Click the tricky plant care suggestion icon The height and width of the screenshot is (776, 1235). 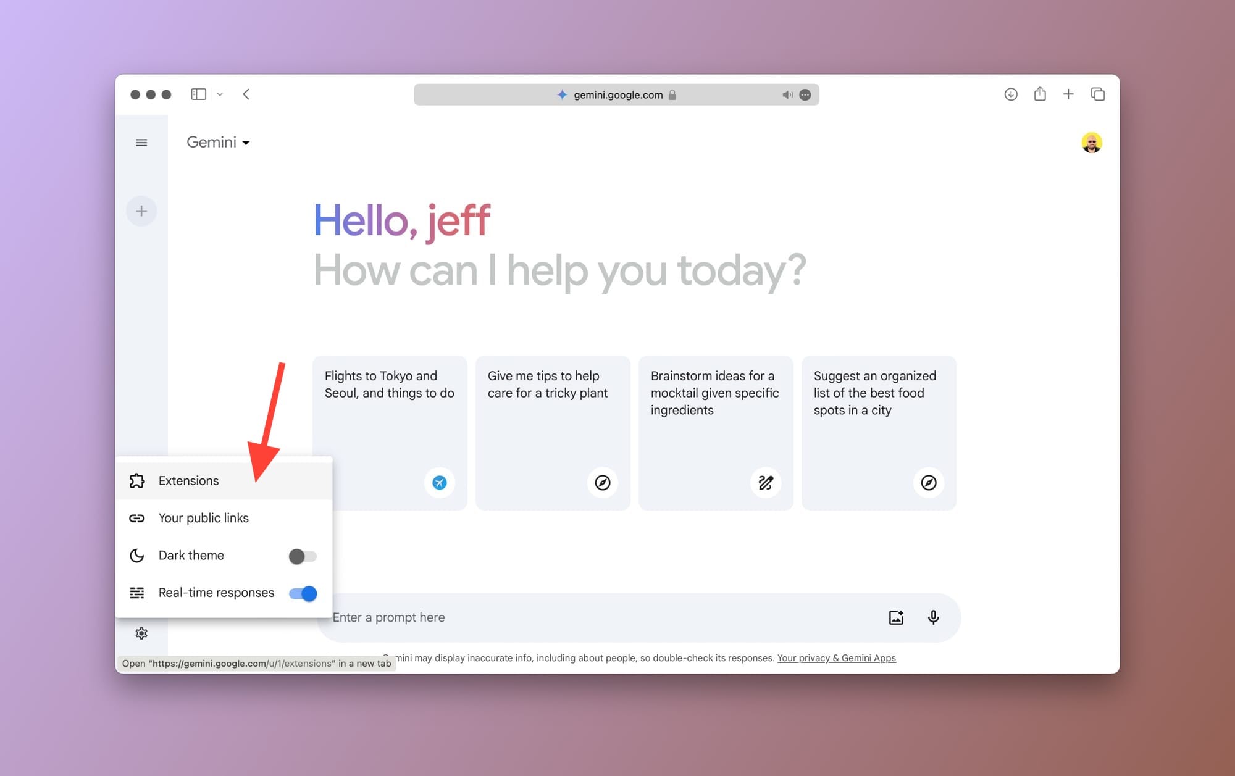coord(603,482)
